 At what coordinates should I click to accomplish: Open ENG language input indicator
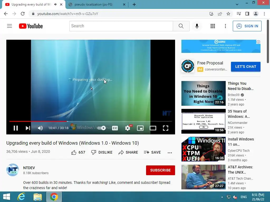click(244, 197)
